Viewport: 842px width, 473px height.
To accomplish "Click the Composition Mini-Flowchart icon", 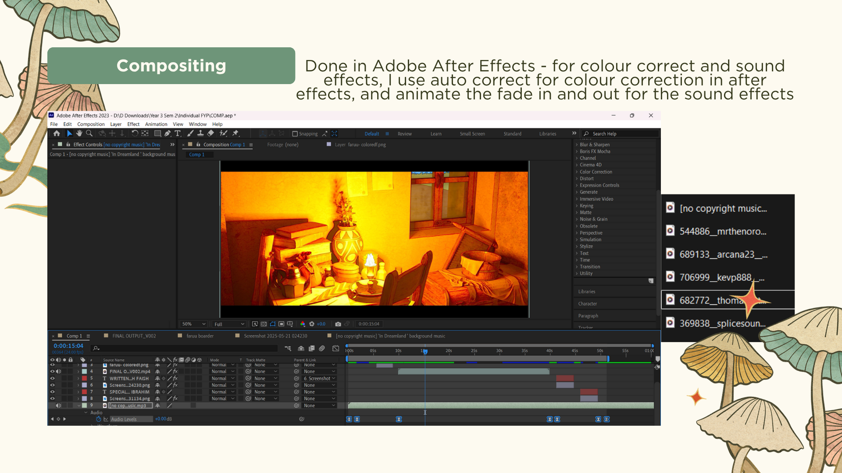I will [x=288, y=349].
